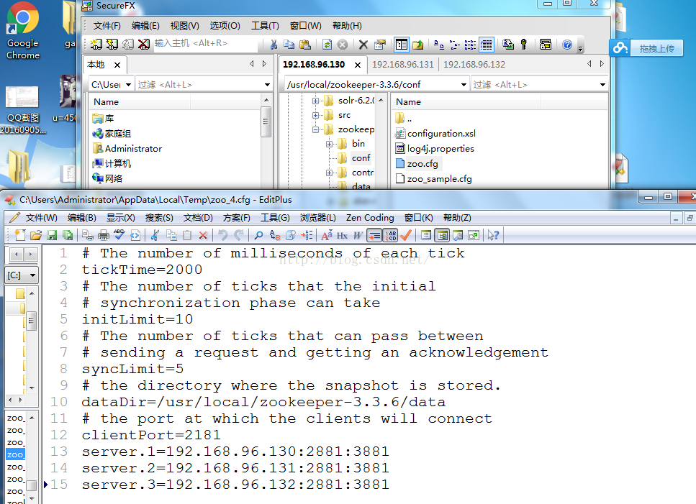Image resolution: width=696 pixels, height=504 pixels.
Task: Click the printer icon in EditPlus toolbar
Action: (104, 235)
